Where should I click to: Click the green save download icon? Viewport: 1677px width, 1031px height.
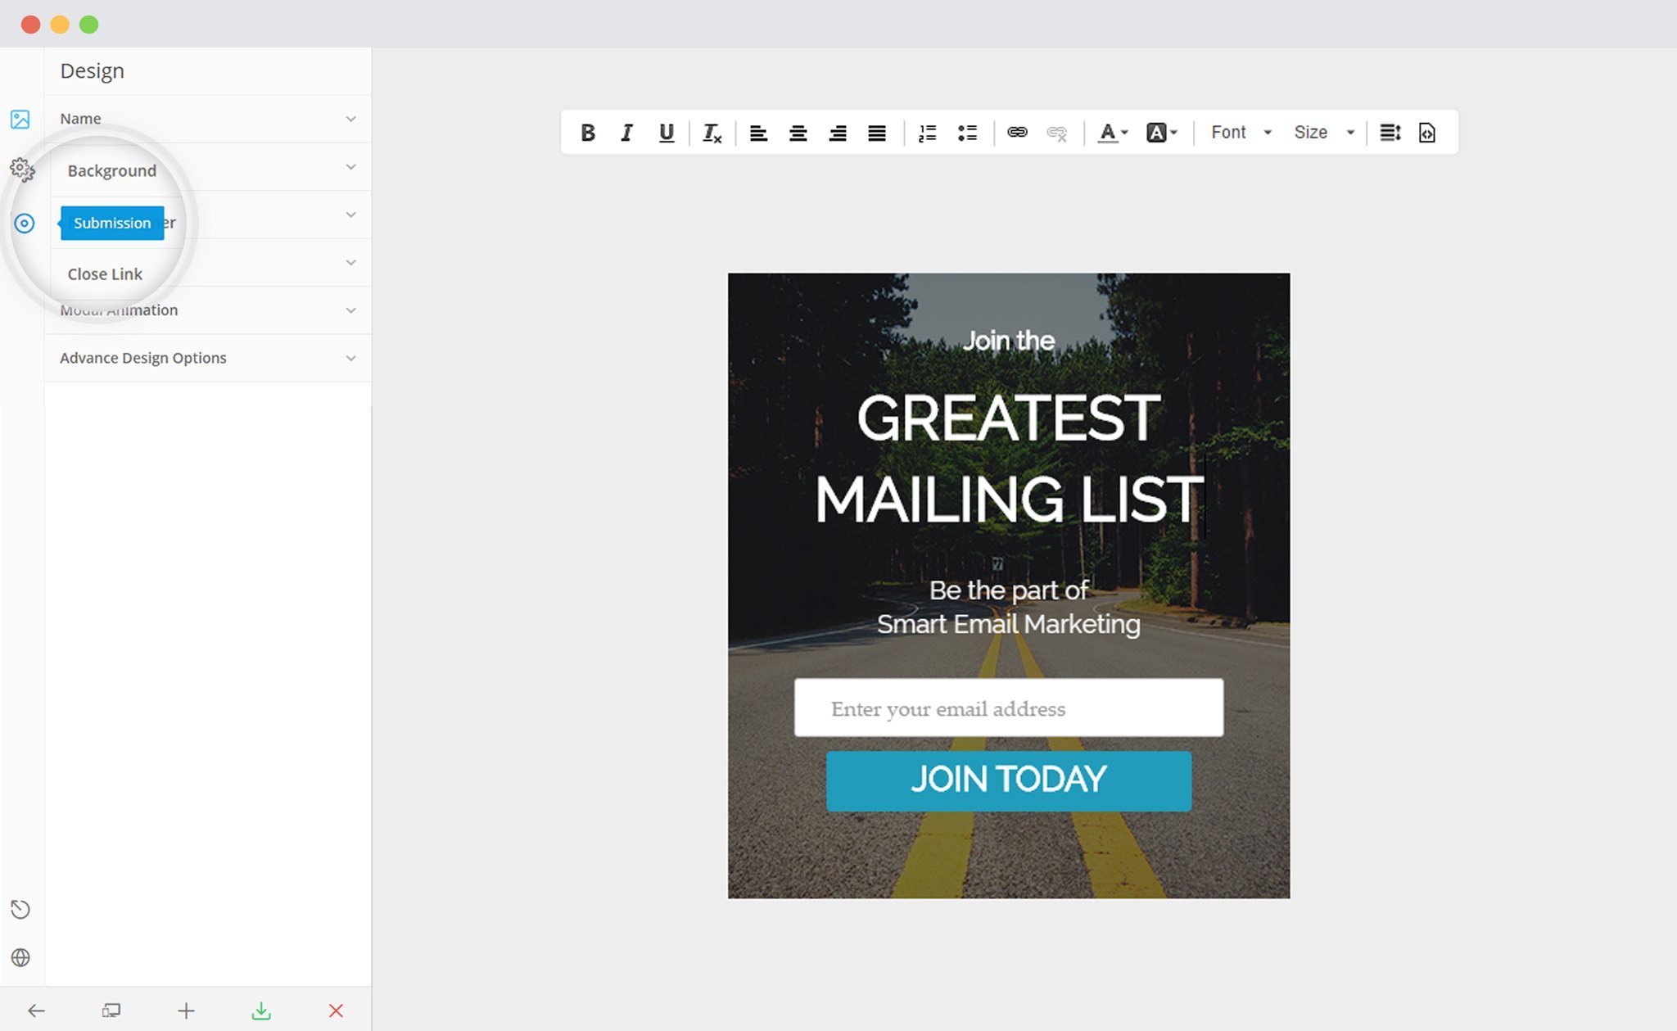coord(261,1011)
